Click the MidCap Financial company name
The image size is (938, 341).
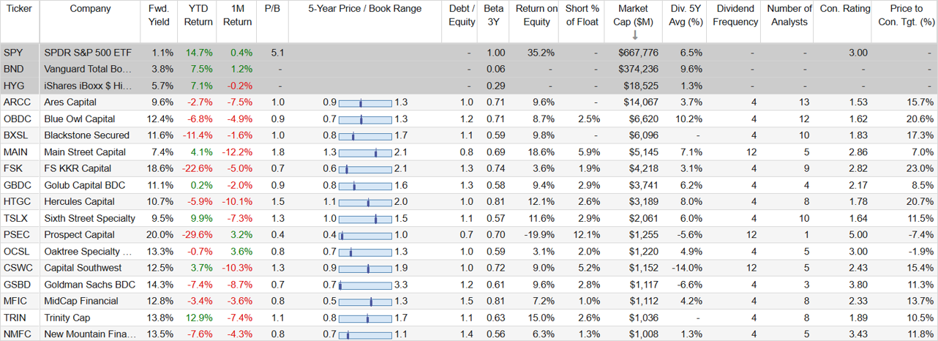pos(81,301)
